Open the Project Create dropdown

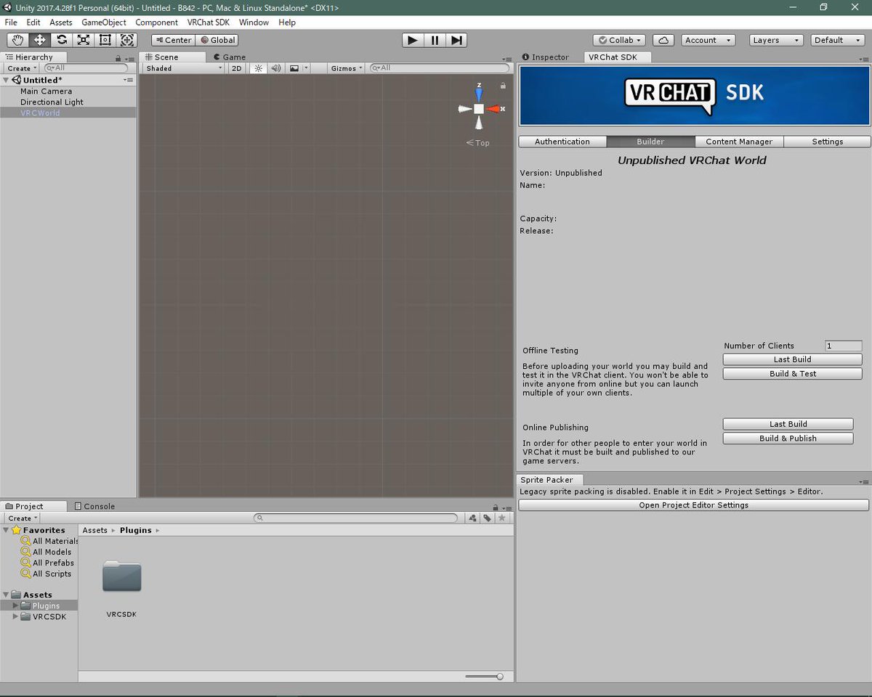pyautogui.click(x=22, y=518)
